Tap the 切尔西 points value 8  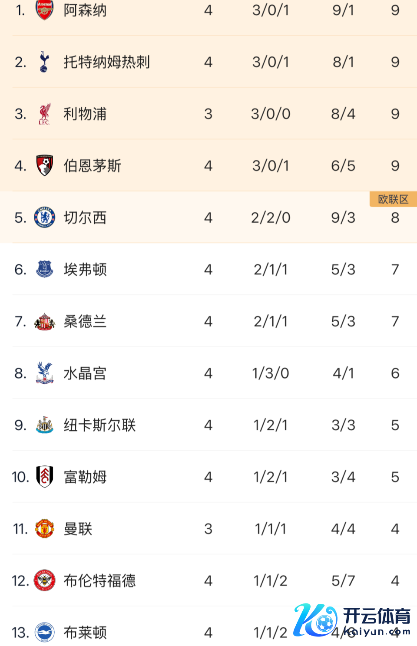point(395,218)
